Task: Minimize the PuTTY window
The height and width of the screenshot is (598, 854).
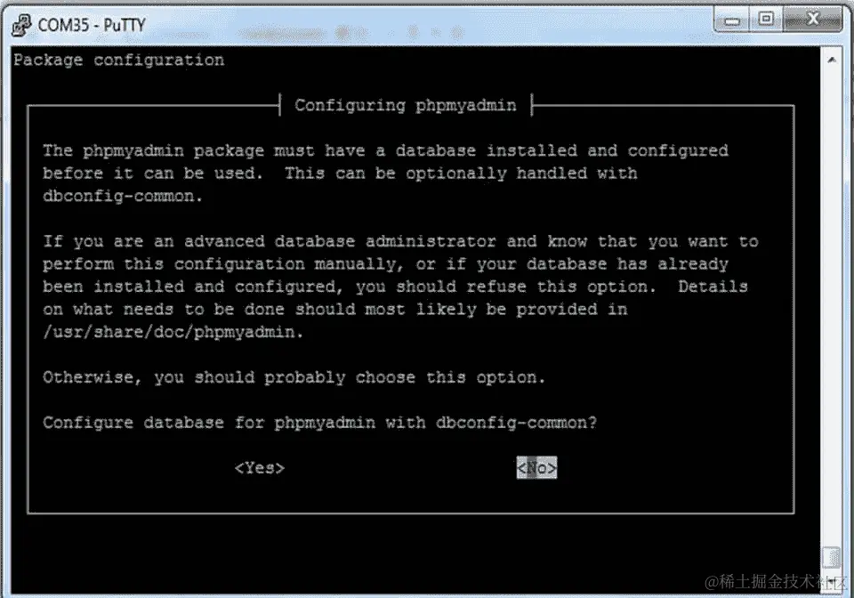Action: [x=732, y=19]
